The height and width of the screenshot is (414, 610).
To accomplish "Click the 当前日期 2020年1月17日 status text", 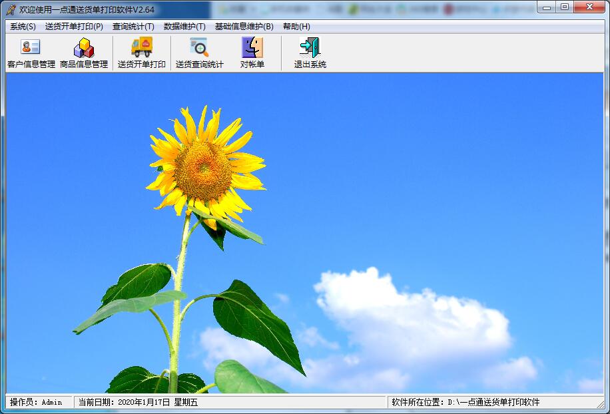I will point(138,402).
